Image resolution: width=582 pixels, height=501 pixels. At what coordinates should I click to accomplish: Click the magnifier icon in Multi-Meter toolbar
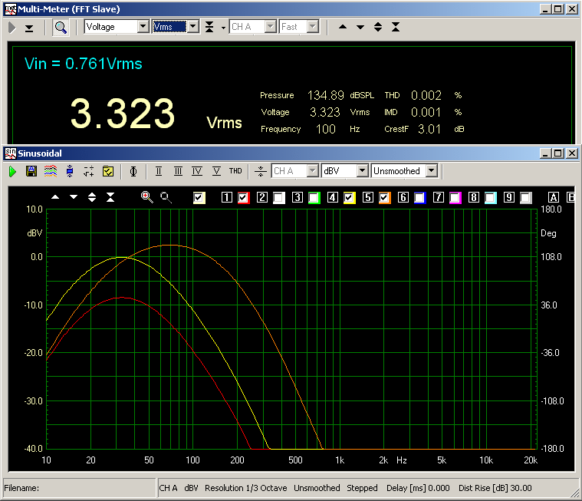pyautogui.click(x=60, y=27)
